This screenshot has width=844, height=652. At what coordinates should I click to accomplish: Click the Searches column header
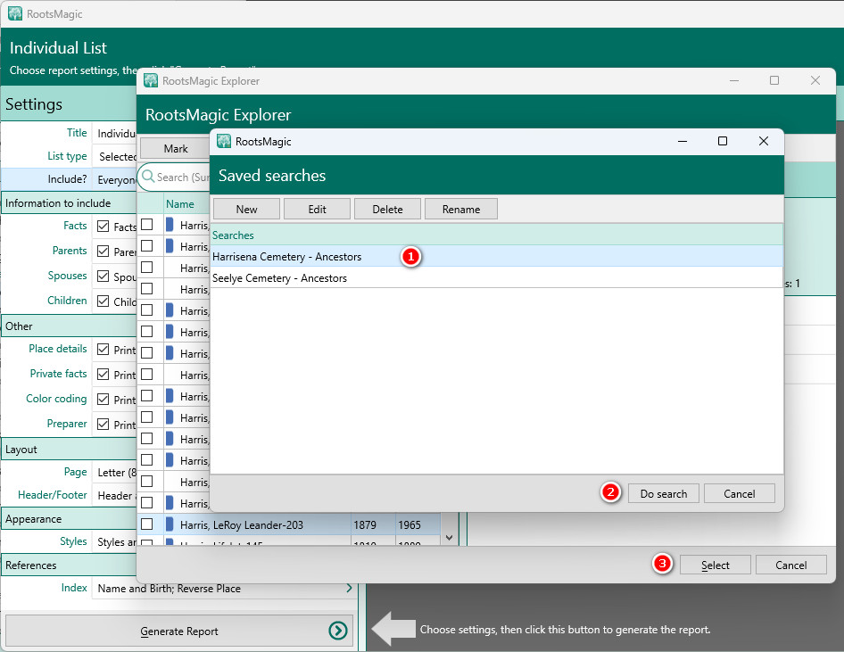(x=496, y=235)
